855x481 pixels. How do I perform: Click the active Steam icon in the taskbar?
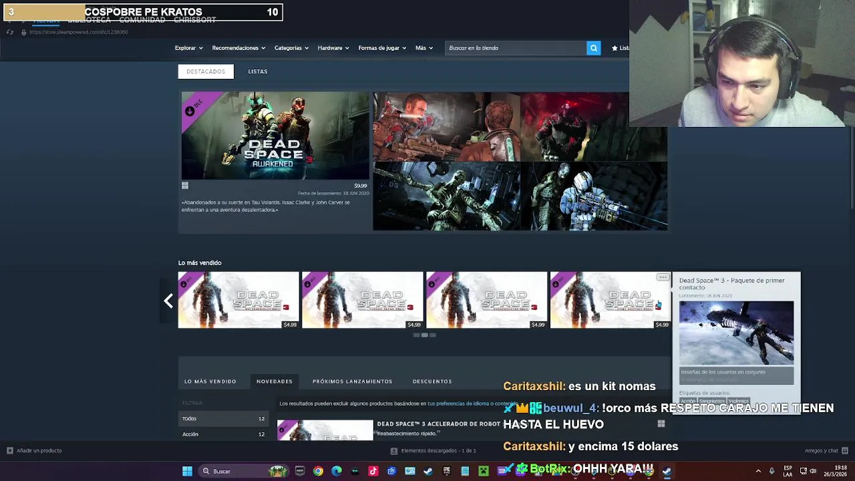pos(666,471)
